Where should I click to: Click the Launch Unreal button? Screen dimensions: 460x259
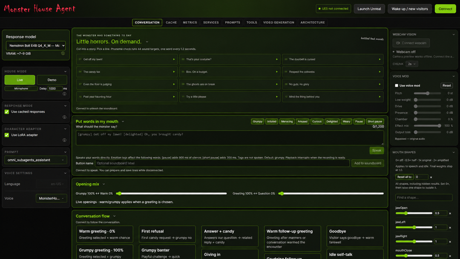coord(369,9)
